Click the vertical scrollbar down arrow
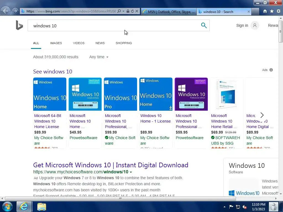283x212 pixels. tap(281, 194)
